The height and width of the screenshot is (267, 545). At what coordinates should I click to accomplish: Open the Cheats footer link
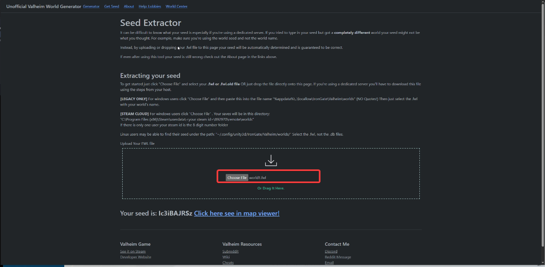pos(228,262)
